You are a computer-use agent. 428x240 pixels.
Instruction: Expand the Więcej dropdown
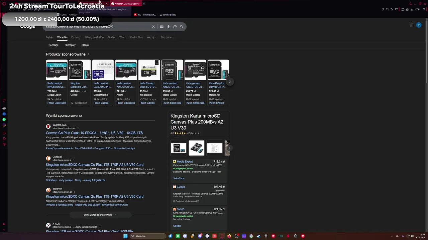(151, 37)
